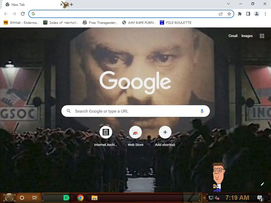
Task: Open a new tab with the plus button
Action: 71,5
